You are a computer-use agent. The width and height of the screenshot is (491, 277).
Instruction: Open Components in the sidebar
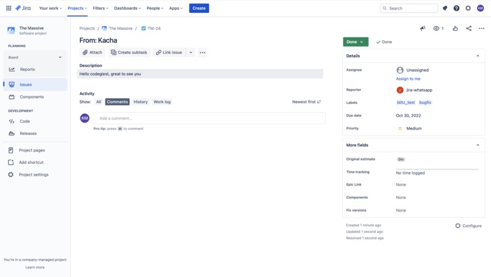coord(35,97)
